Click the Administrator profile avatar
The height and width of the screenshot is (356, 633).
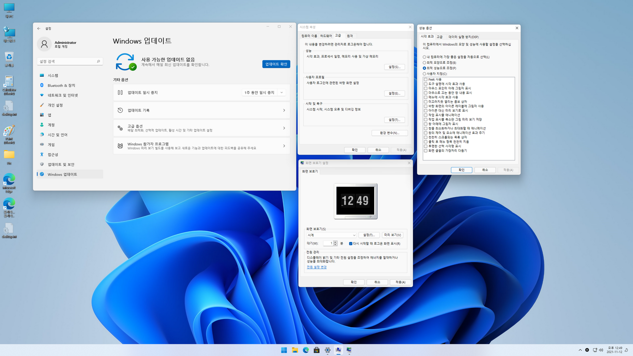(x=44, y=44)
